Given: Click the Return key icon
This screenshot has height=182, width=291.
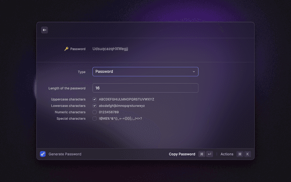Looking at the screenshot, I should pyautogui.click(x=209, y=154).
